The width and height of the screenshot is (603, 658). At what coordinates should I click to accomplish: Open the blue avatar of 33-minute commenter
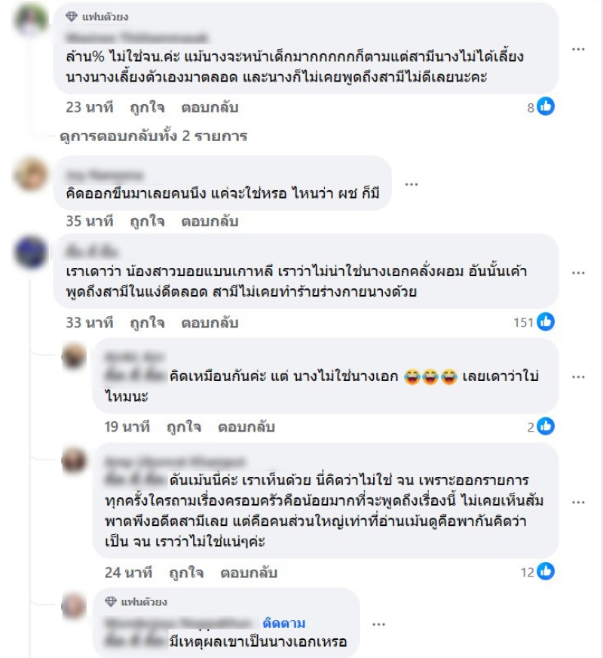click(x=31, y=252)
